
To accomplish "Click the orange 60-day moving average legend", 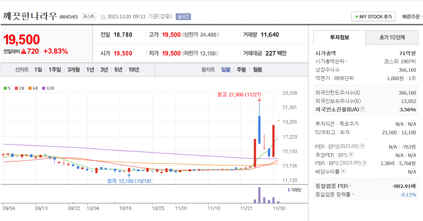I will [x=33, y=88].
